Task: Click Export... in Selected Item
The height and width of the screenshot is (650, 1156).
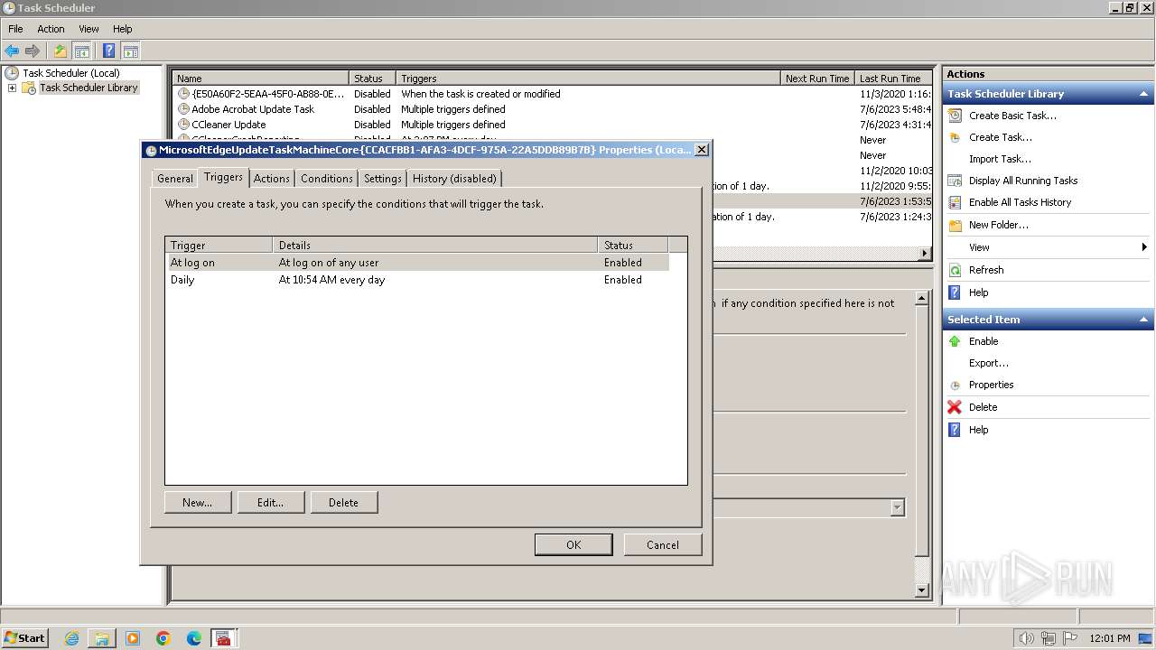Action: pyautogui.click(x=989, y=363)
